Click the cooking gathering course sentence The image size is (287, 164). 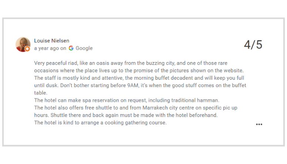pos(100,123)
